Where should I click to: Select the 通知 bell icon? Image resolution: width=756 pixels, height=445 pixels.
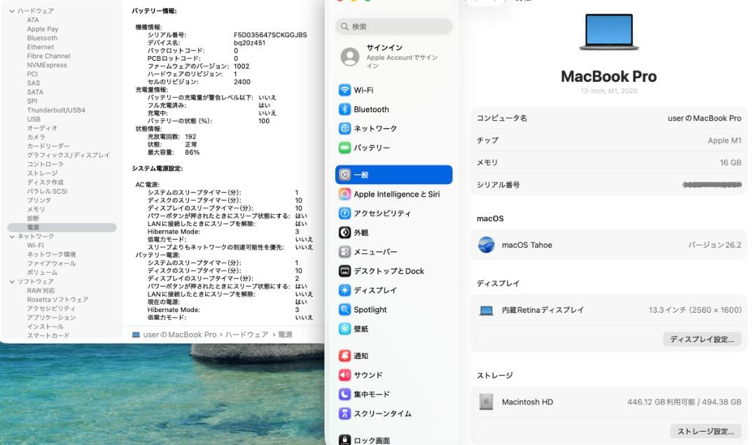345,355
